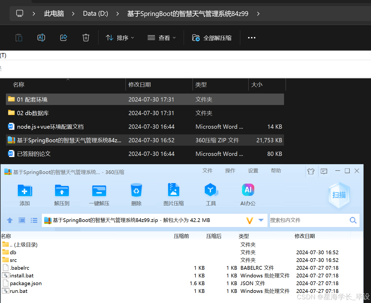The image size is (371, 303).
Task: Open the 查看 view dropdown
Action: coord(162,38)
